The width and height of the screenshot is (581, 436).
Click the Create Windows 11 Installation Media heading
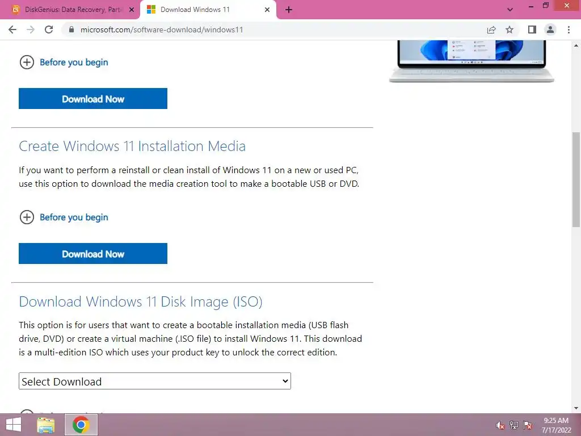pos(132,146)
